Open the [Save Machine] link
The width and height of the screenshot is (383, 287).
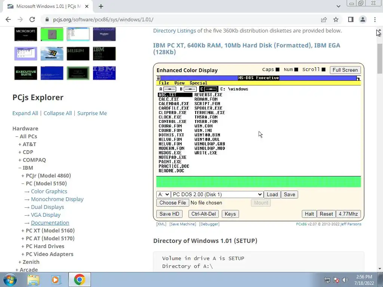click(x=183, y=224)
